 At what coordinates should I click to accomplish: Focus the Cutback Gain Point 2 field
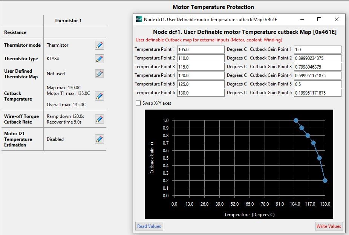pos(318,58)
